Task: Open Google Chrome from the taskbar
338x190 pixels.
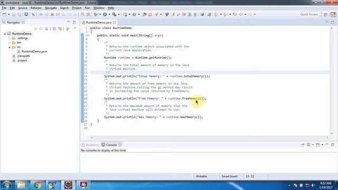Action: [x=37, y=185]
